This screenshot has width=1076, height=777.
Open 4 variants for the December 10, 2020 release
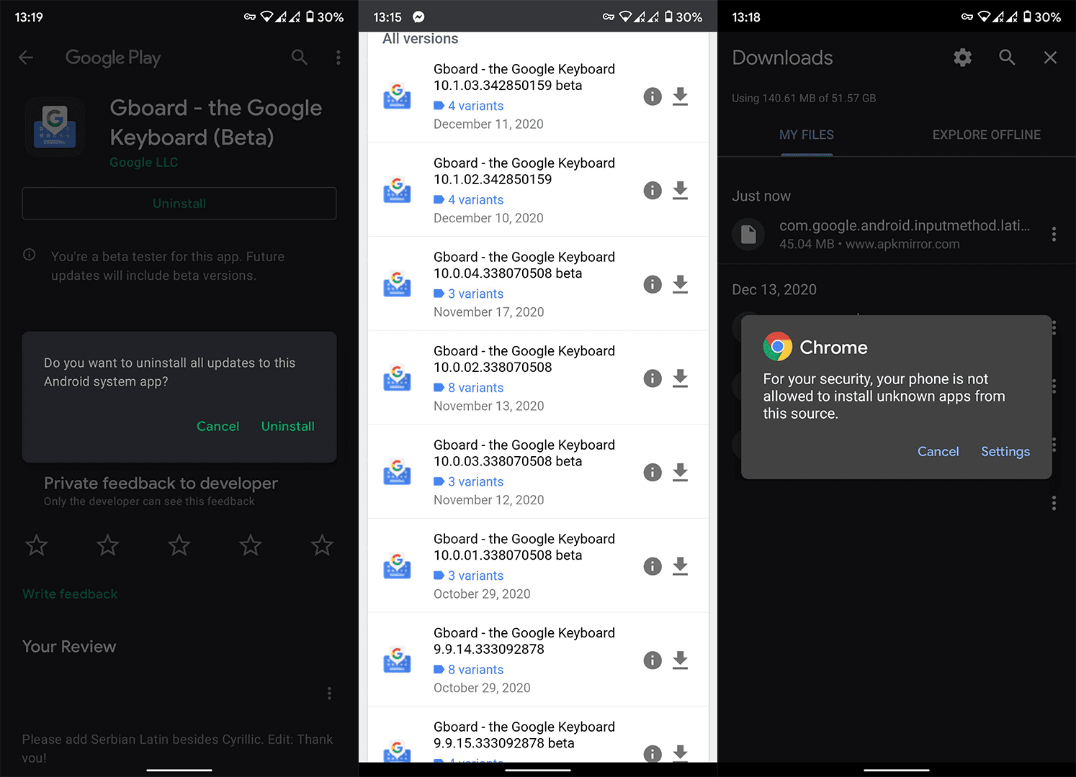pyautogui.click(x=469, y=200)
